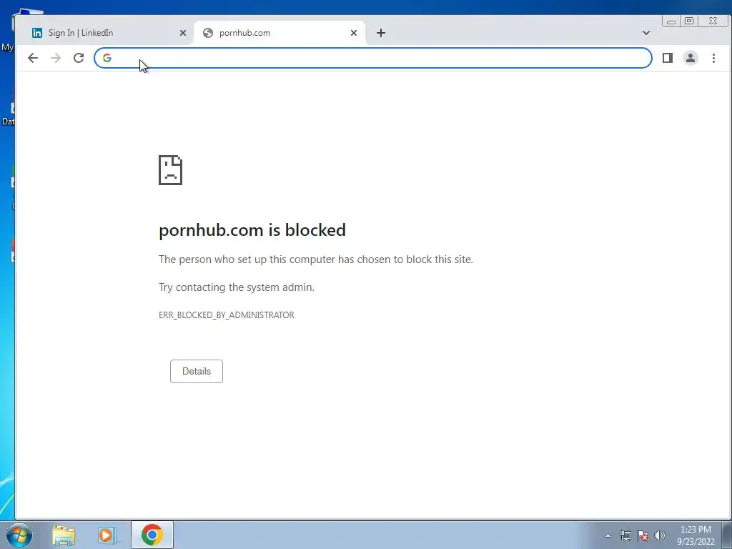This screenshot has height=549, width=732.
Task: Minimize the Chrome window
Action: point(671,21)
